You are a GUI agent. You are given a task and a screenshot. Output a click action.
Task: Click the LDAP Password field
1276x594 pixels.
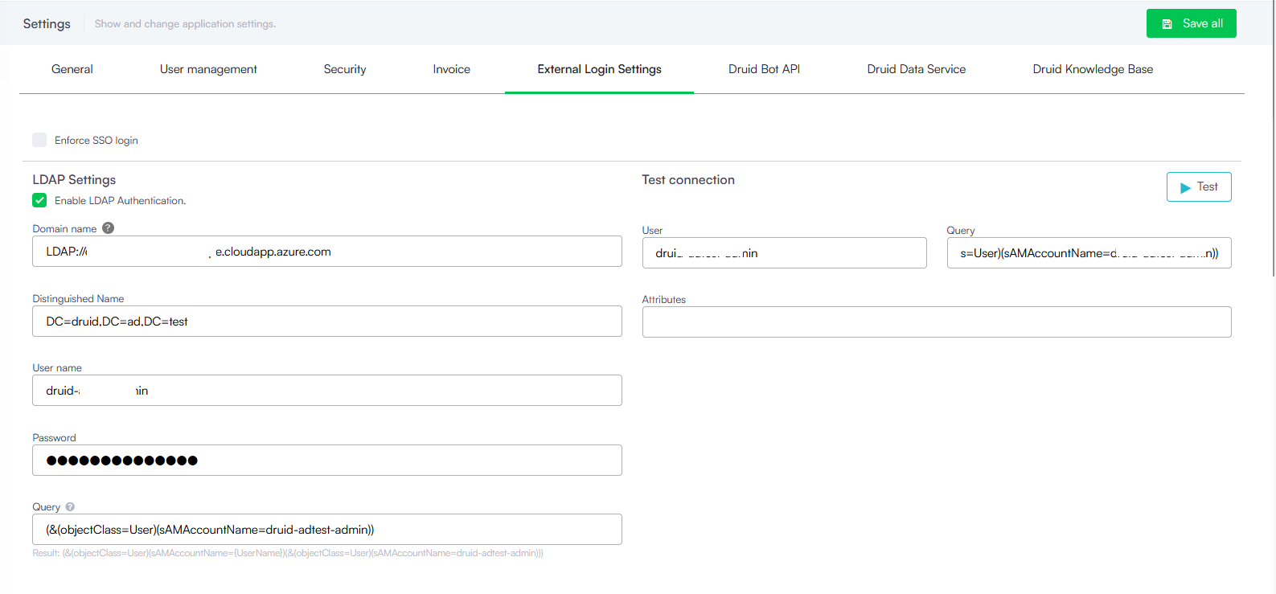(326, 461)
